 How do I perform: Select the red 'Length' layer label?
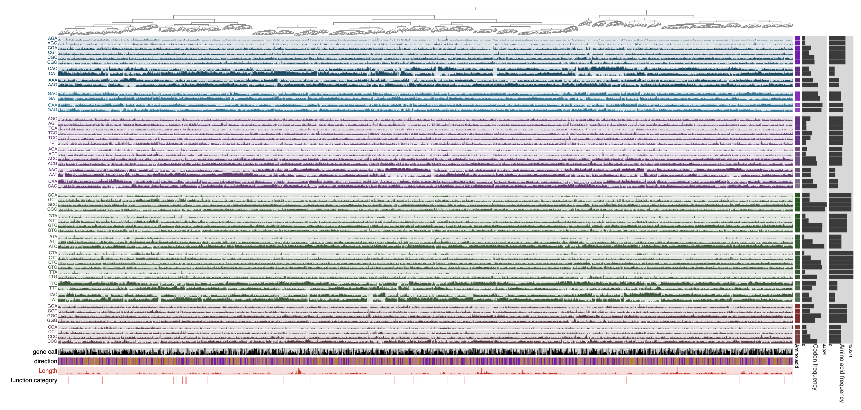[x=48, y=371]
